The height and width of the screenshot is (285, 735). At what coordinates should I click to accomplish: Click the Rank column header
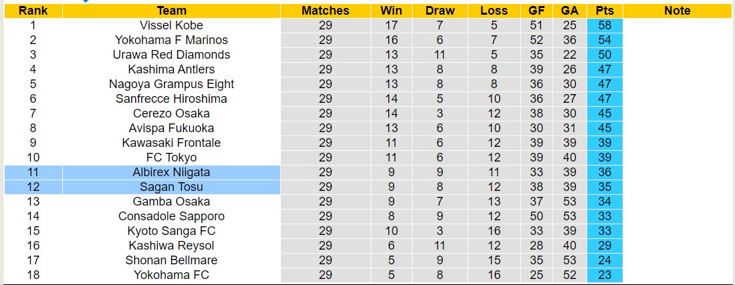pyautogui.click(x=33, y=11)
